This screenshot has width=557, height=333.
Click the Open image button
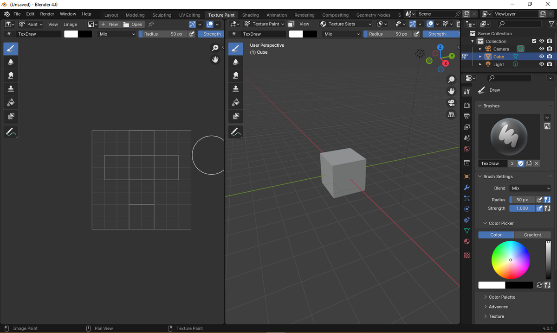(133, 24)
